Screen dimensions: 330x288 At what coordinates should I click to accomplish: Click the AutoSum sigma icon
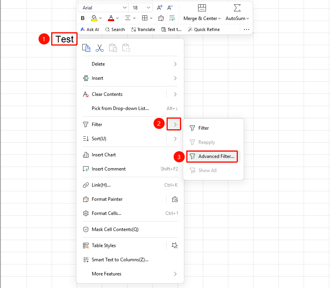pos(237,8)
